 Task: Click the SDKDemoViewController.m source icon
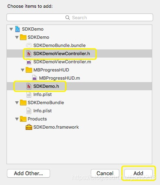[x=29, y=62]
